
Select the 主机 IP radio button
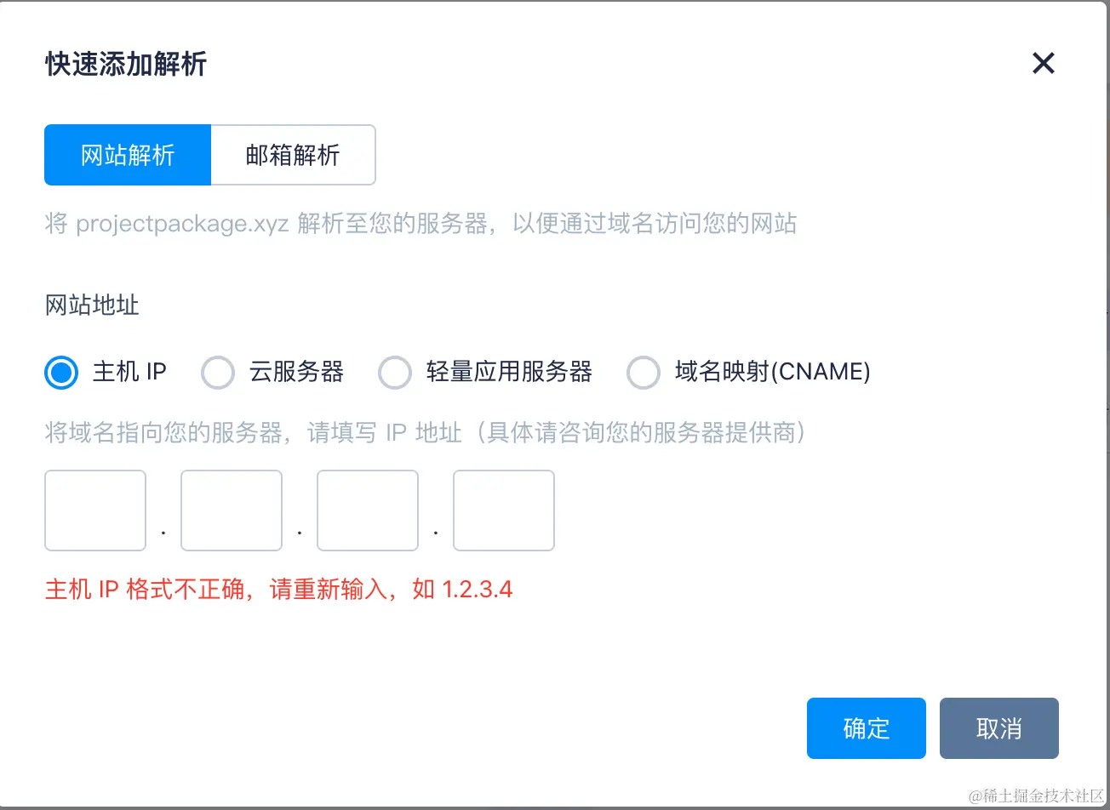pos(60,372)
